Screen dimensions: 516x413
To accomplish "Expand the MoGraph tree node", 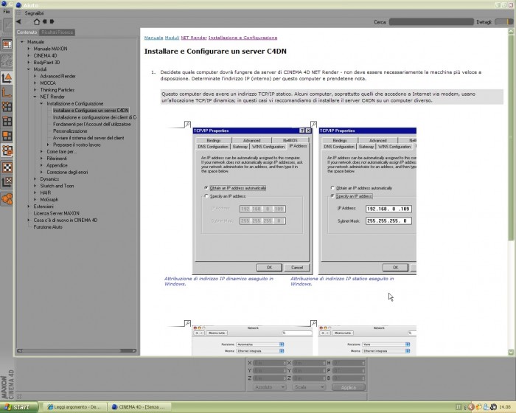I will [x=35, y=200].
